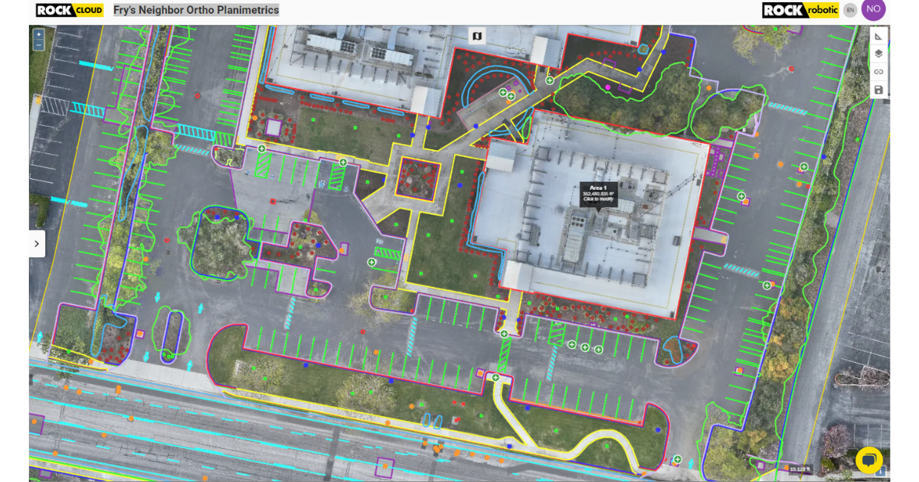Change language via EN button
This screenshot has width=919, height=482.
(x=850, y=10)
